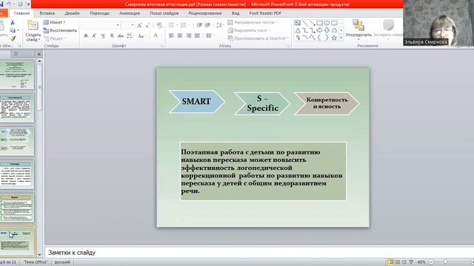Open the Рецензирование ribbon tab
Image resolution: width=474 pixels, height=266 pixels.
[x=205, y=13]
